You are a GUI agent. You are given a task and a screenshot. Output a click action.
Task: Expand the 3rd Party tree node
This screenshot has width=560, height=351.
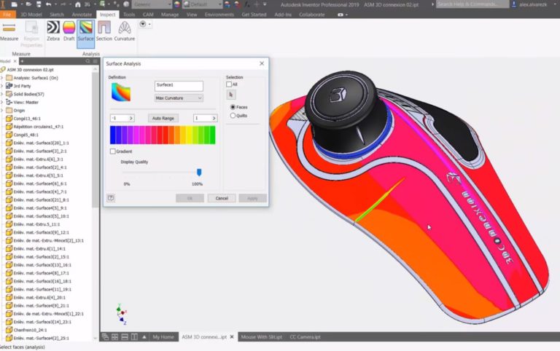pyautogui.click(x=3, y=85)
